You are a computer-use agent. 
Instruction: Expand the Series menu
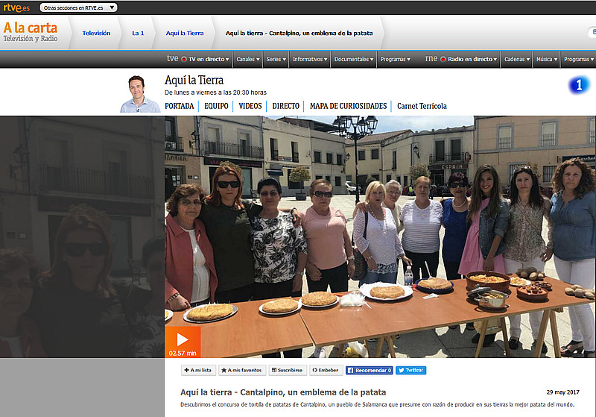tap(276, 59)
